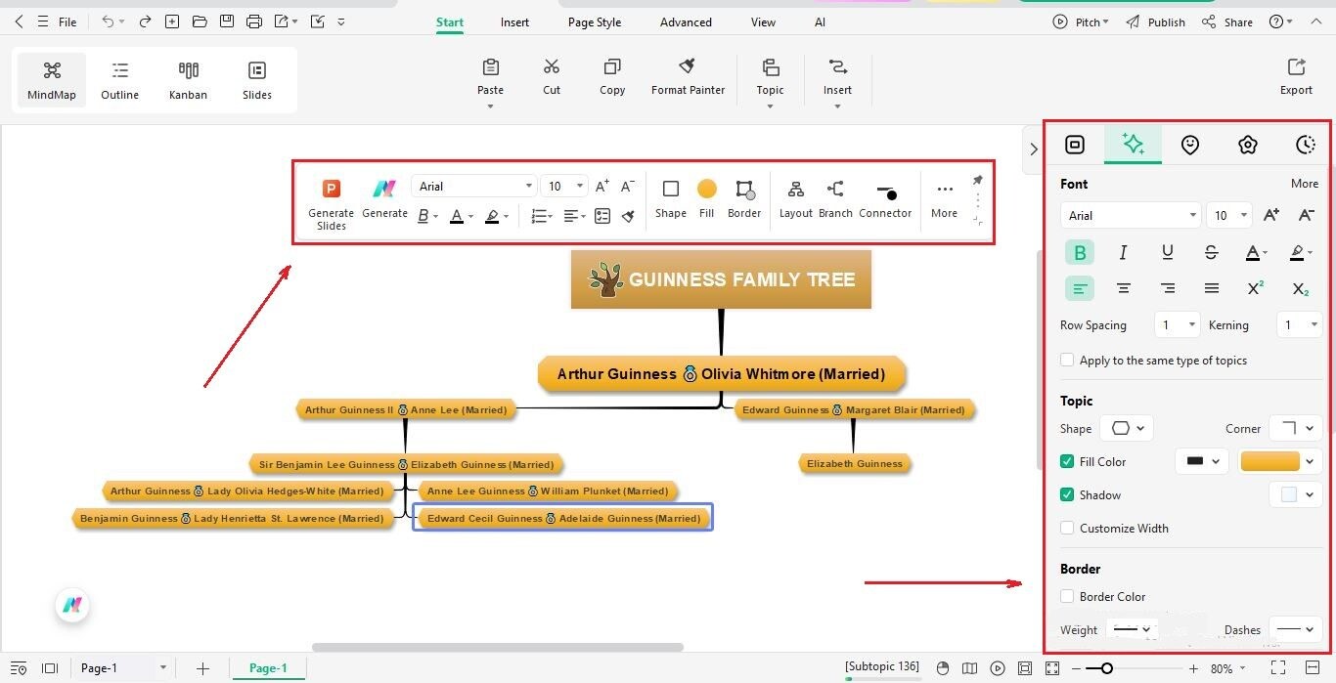The height and width of the screenshot is (683, 1336).
Task: Open font size dropdown in side panel
Action: click(1228, 216)
